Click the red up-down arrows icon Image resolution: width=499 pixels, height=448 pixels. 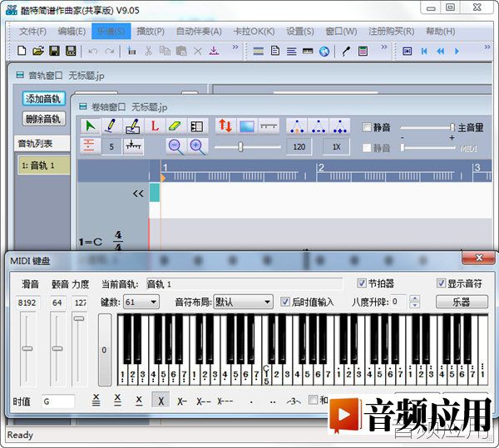pos(225,126)
